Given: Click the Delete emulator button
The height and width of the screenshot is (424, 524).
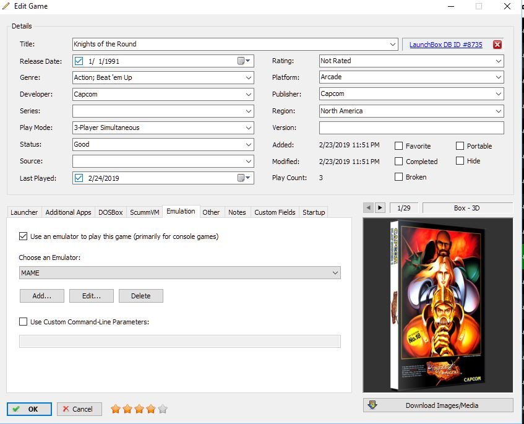Looking at the screenshot, I should point(141,296).
